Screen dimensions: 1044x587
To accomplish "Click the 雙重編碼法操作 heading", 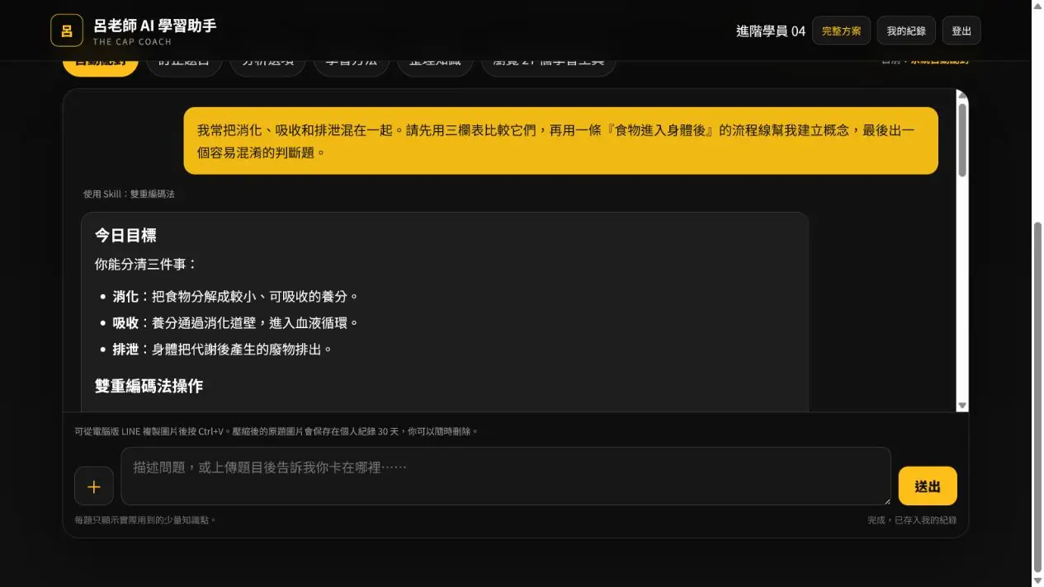I will (x=149, y=387).
